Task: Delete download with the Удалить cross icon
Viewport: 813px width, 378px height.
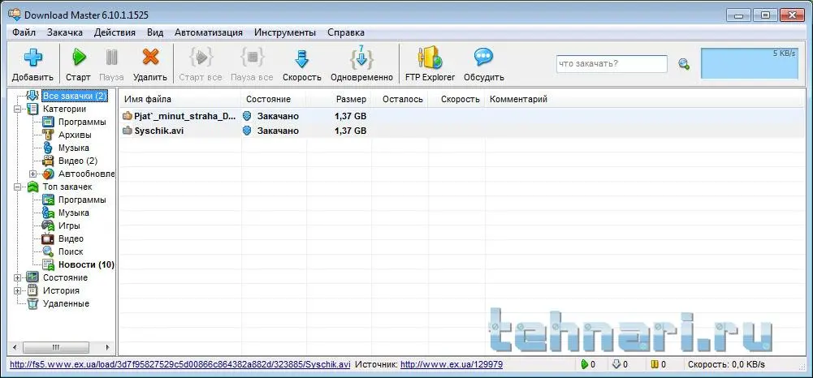Action: click(150, 57)
